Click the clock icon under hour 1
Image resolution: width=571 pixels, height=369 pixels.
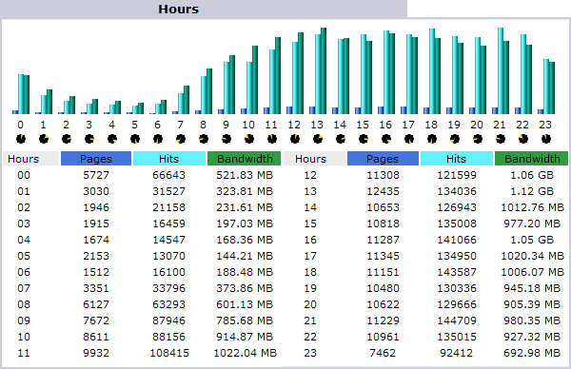coord(44,139)
